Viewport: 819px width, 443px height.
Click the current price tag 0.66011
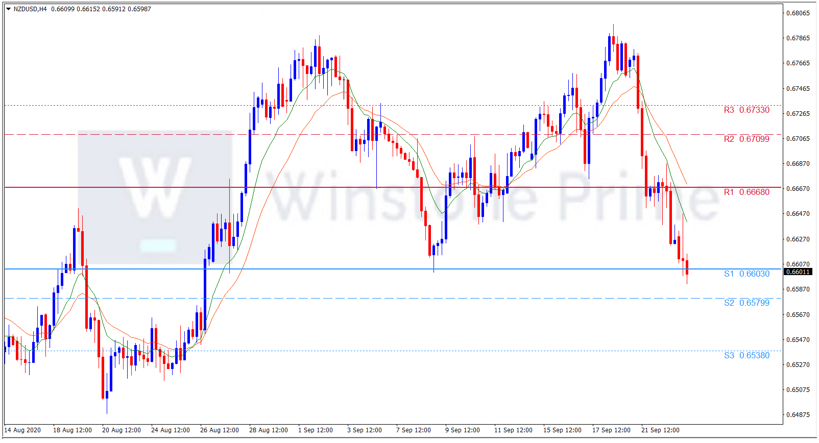798,272
